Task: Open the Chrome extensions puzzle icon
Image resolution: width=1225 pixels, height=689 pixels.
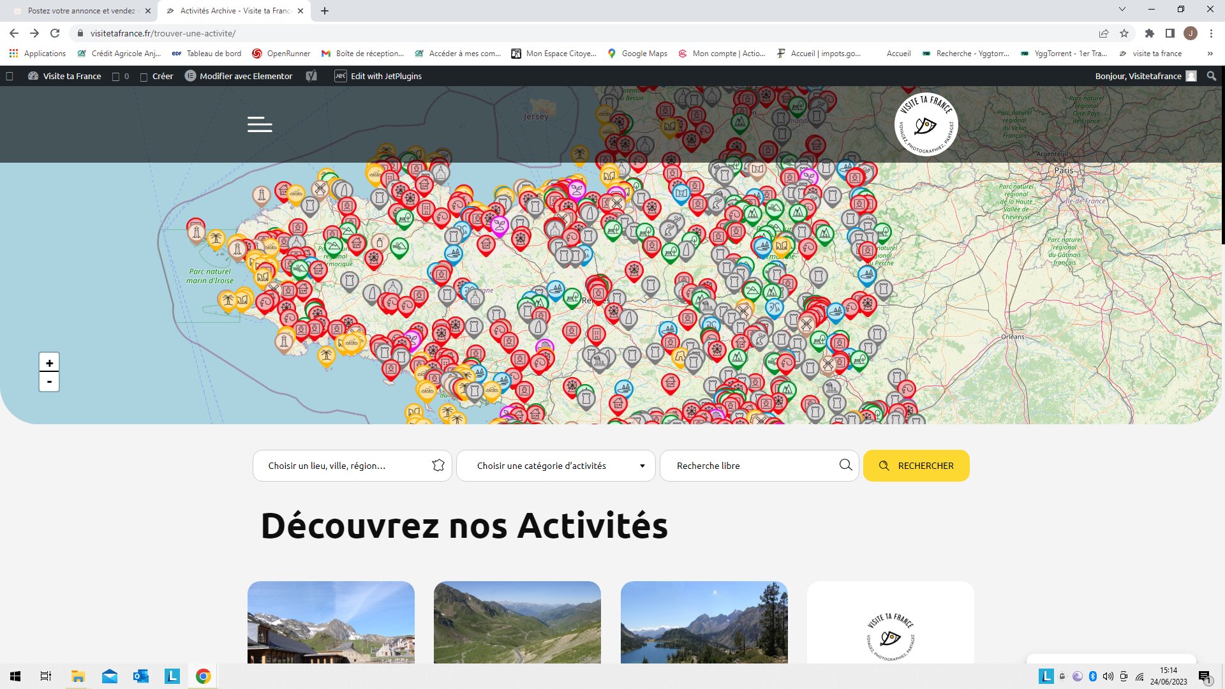Action: [1150, 33]
